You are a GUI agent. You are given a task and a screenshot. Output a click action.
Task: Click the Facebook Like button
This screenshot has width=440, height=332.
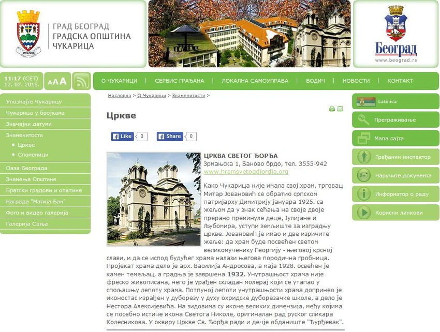122,137
